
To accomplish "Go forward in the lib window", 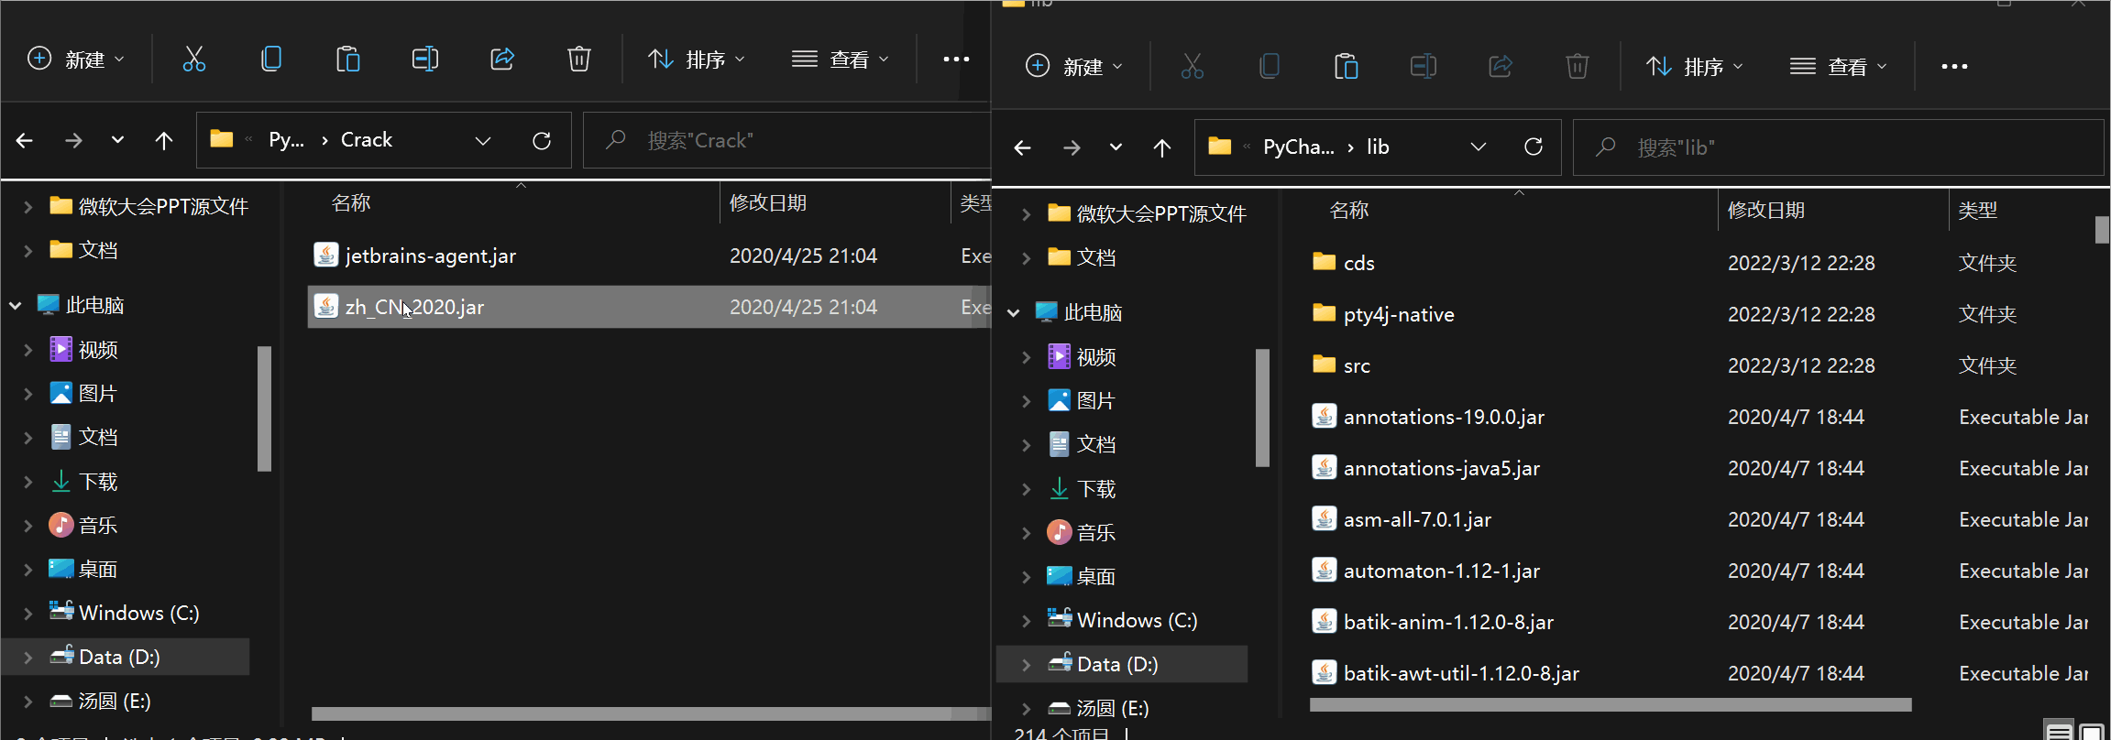I will 1072,147.
